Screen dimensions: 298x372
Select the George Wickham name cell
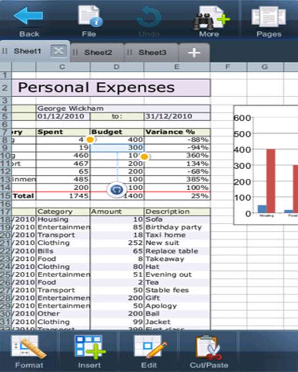point(123,108)
